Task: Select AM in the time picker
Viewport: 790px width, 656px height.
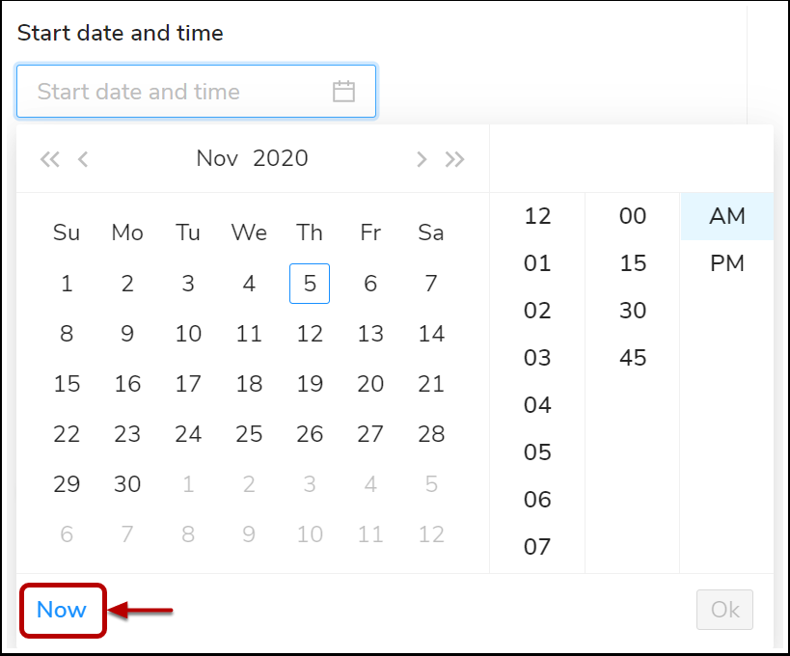Action: tap(727, 216)
